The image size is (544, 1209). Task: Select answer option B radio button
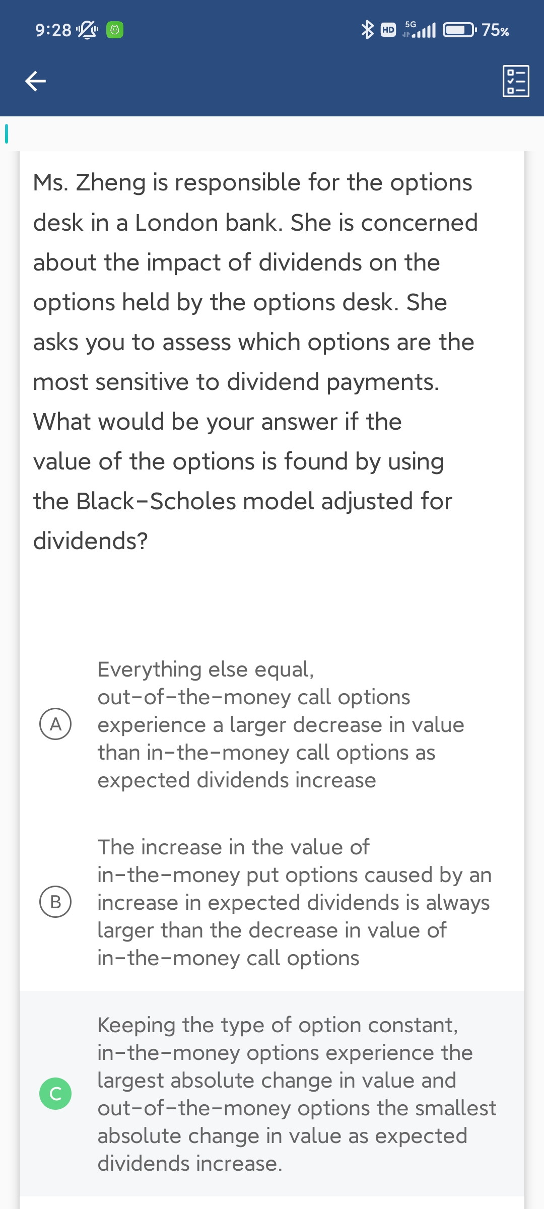pyautogui.click(x=55, y=902)
